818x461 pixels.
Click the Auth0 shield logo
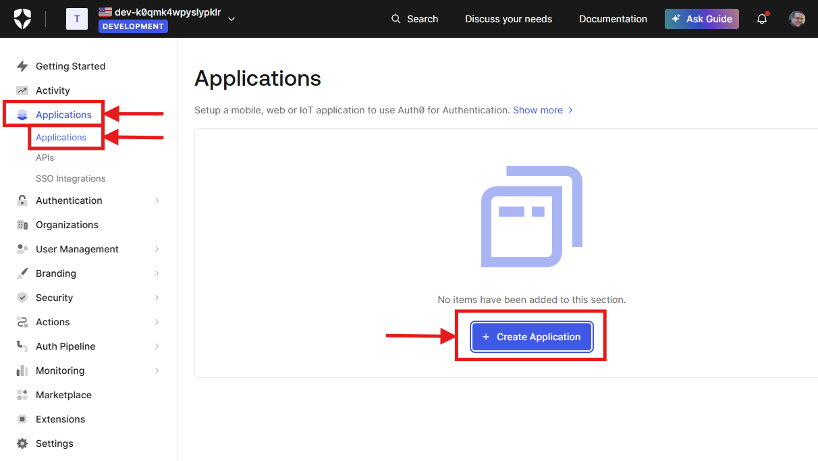(x=23, y=18)
